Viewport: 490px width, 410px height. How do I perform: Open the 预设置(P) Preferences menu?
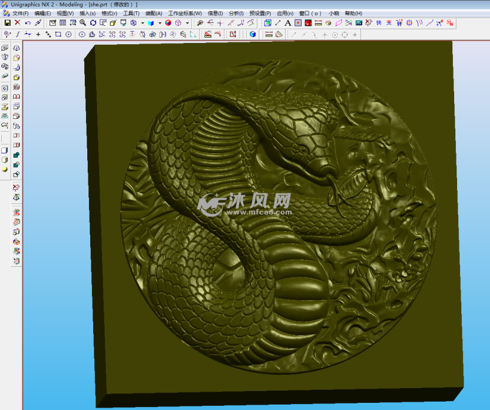(260, 13)
